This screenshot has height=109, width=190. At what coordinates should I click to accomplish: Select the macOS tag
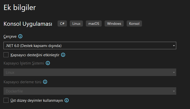94,24
